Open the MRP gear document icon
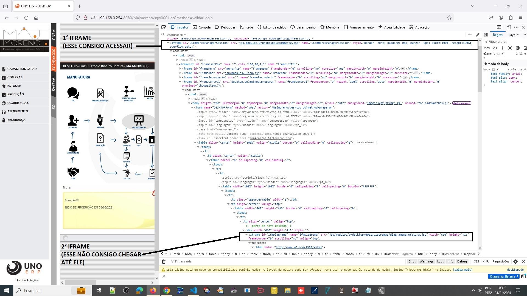 [x=139, y=139]
